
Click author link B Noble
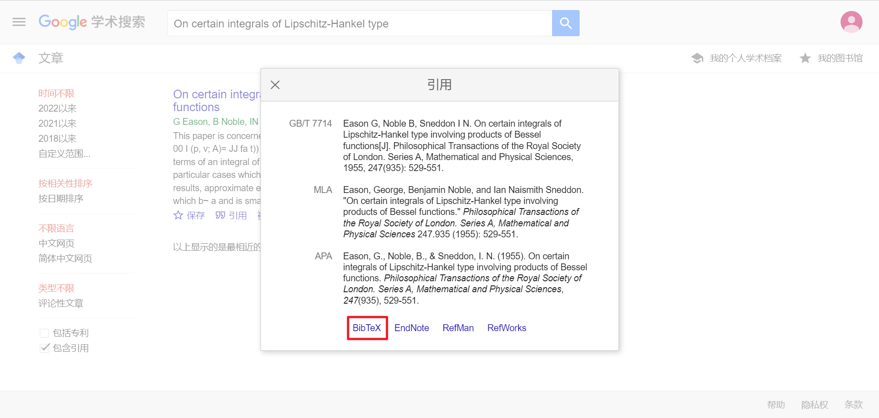[x=228, y=122]
